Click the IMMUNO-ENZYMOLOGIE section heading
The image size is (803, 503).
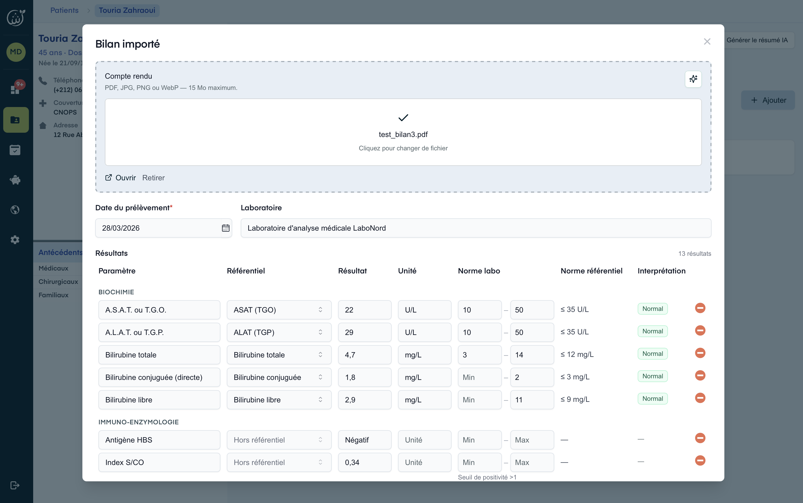(x=139, y=422)
